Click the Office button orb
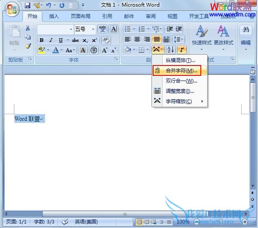 (12, 9)
